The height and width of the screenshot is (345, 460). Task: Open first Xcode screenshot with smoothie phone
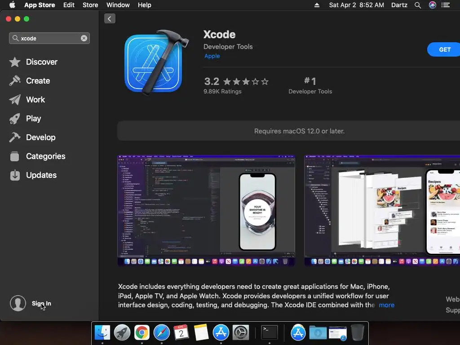click(206, 210)
